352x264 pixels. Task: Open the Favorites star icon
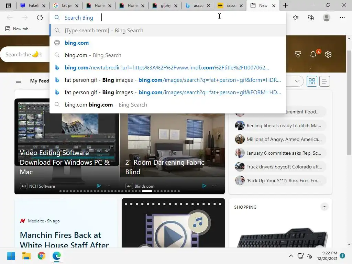pos(296,18)
